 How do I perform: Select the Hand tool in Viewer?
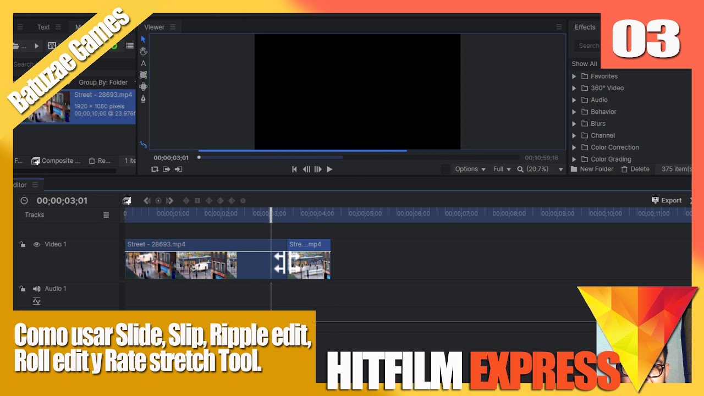tap(143, 51)
